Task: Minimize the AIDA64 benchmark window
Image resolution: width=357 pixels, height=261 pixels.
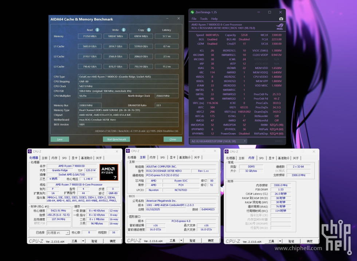Action: point(167,19)
